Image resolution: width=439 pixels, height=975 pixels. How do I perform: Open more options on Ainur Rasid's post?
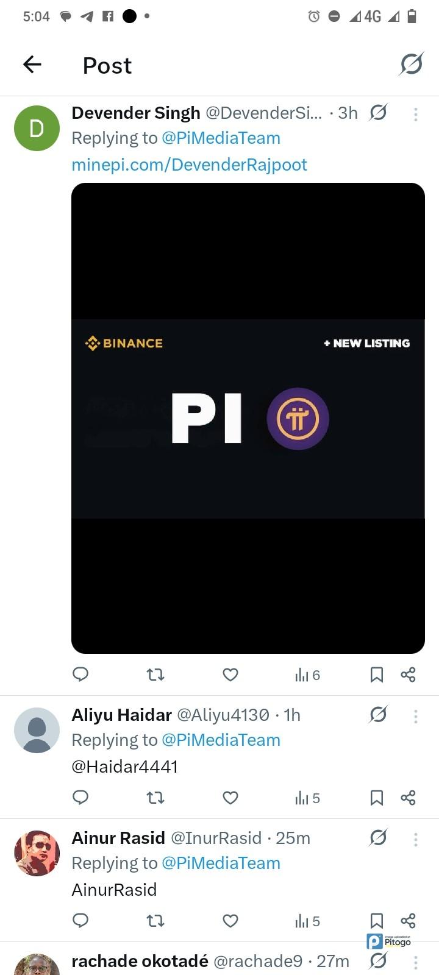tap(415, 839)
